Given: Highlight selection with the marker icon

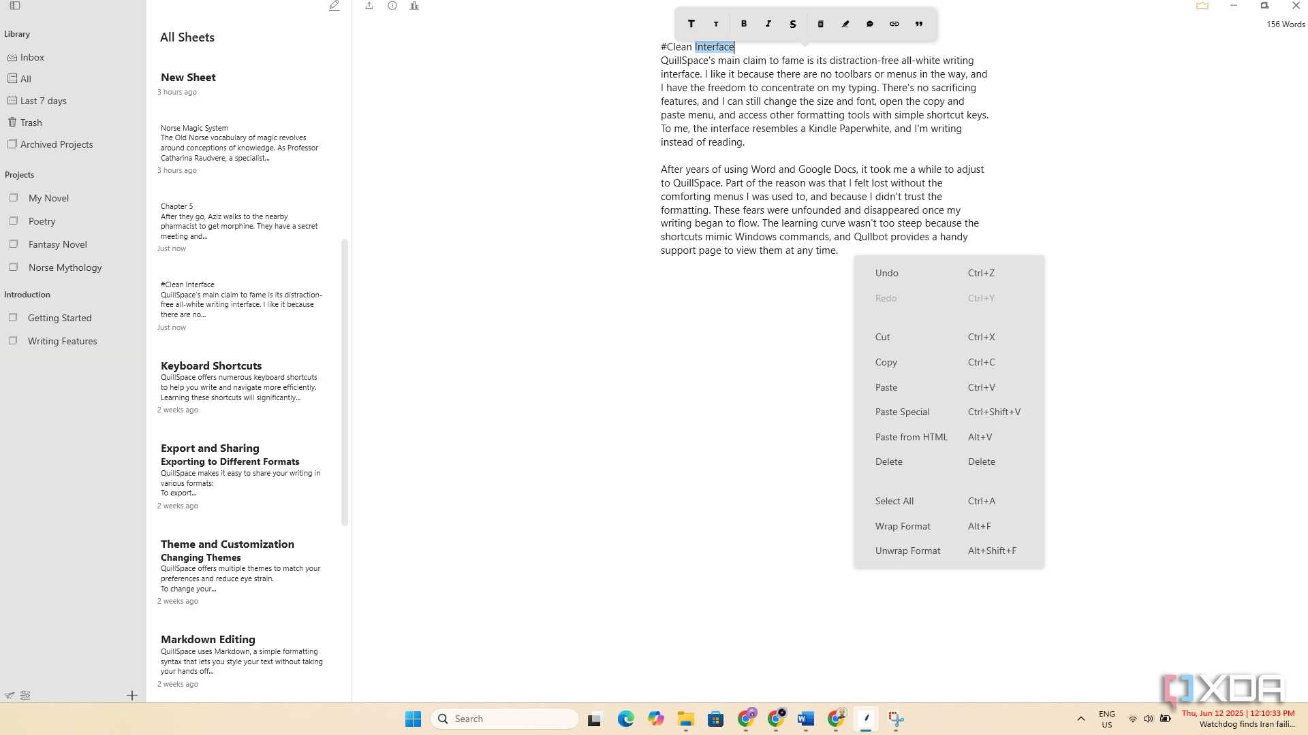Looking at the screenshot, I should (845, 24).
